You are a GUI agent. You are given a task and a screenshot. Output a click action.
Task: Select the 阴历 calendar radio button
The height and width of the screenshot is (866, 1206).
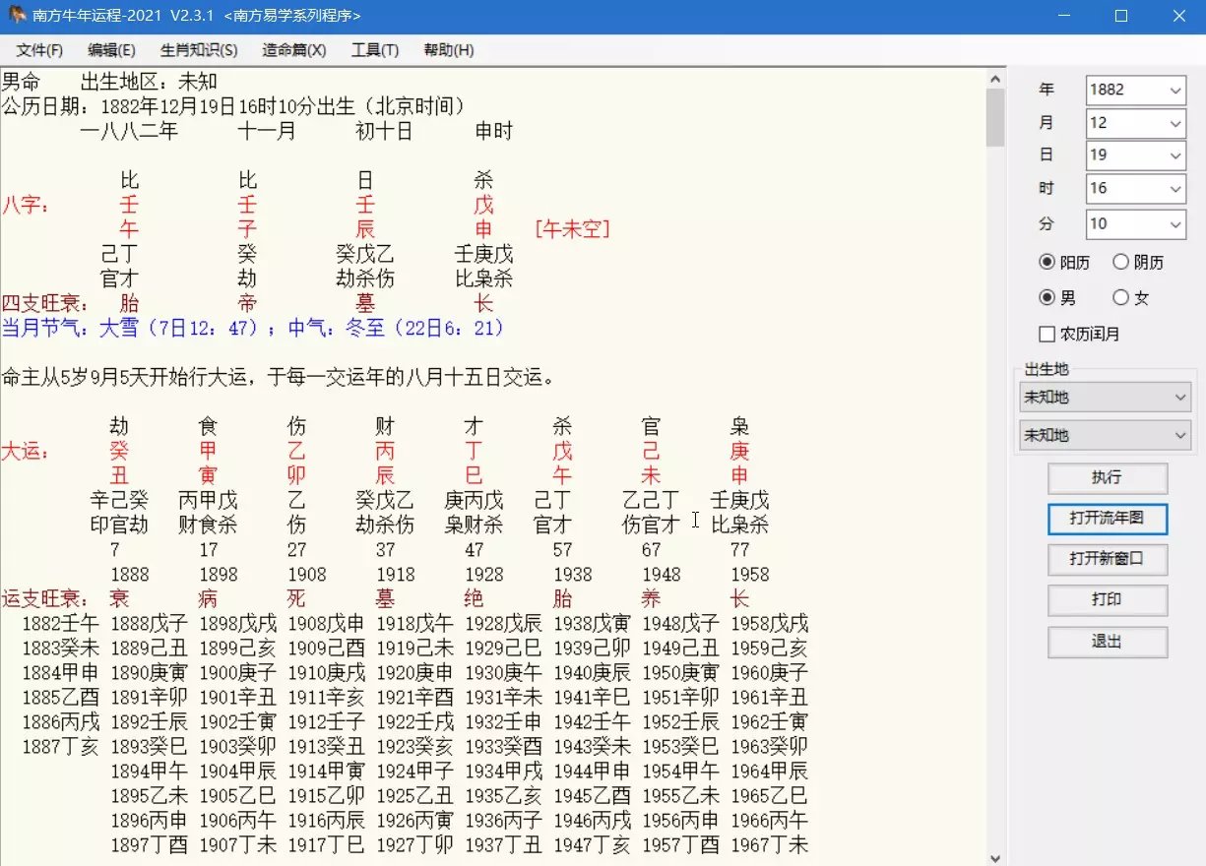[x=1121, y=262]
